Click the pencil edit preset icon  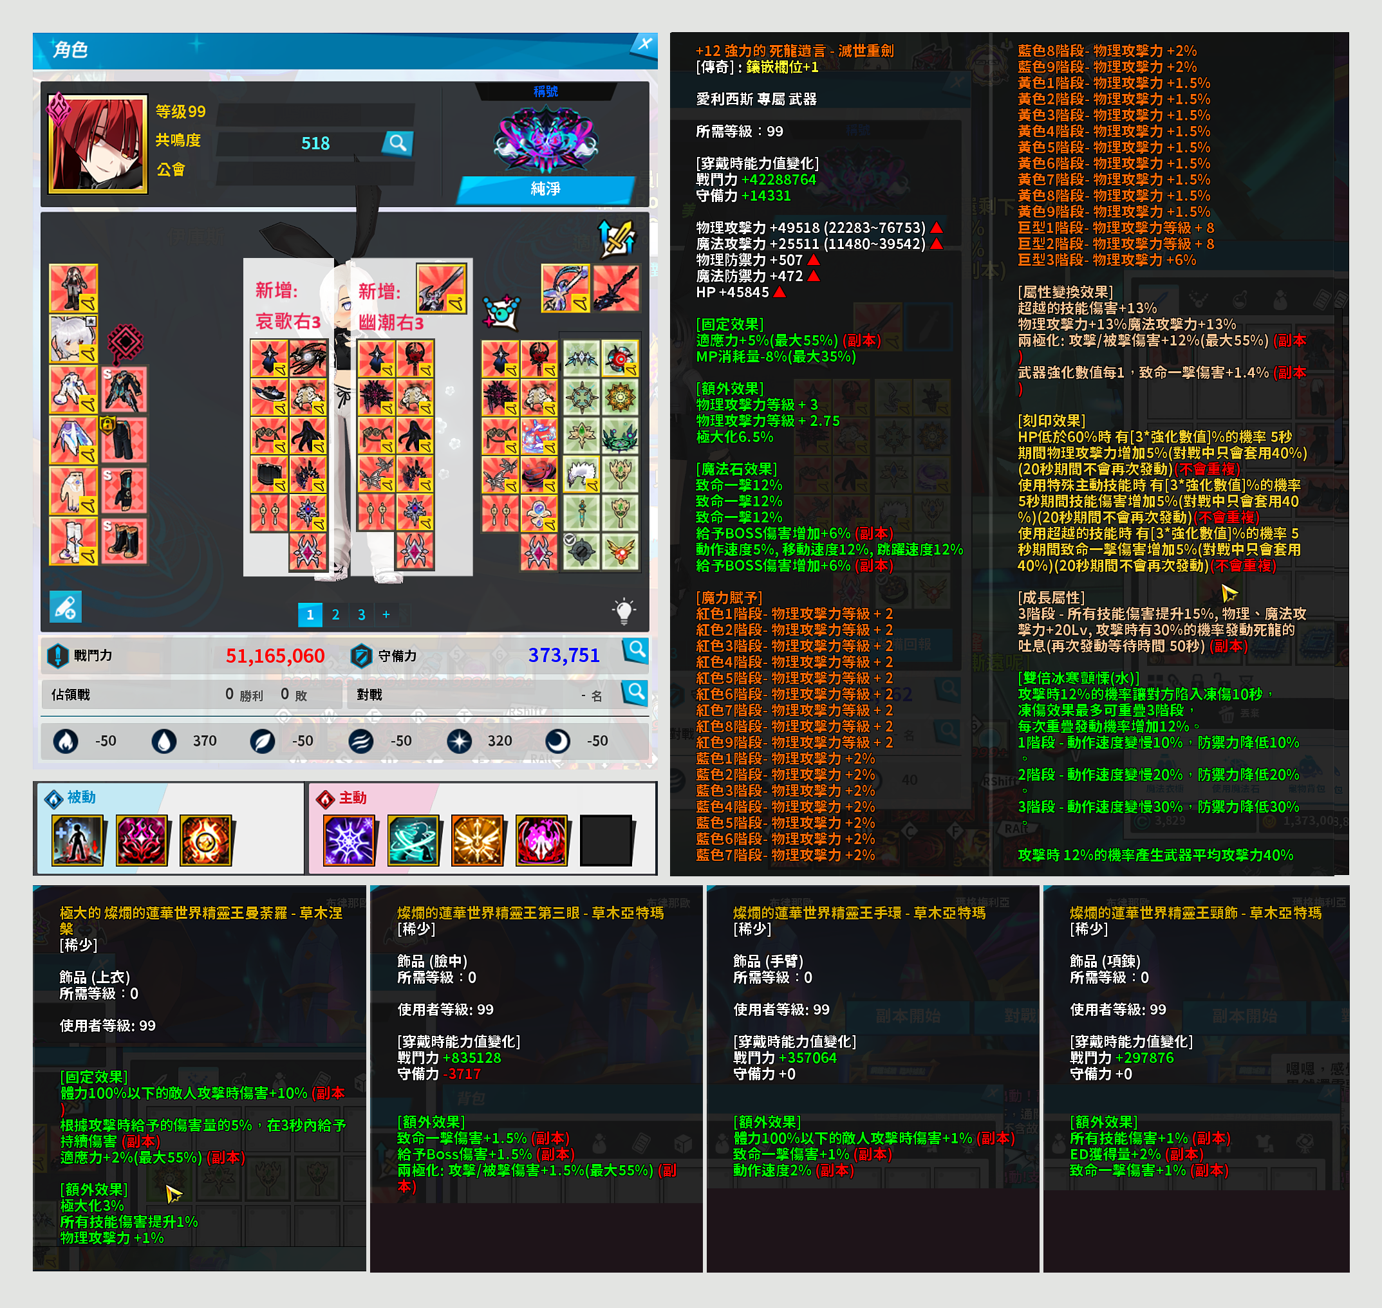pyautogui.click(x=66, y=607)
